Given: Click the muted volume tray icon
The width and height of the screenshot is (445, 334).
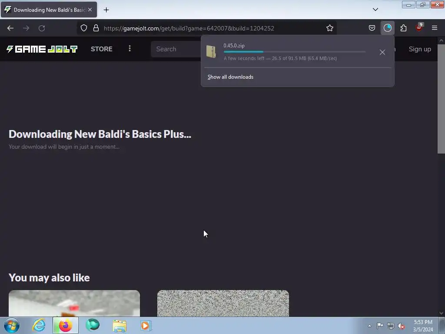Looking at the screenshot, I should (401, 326).
